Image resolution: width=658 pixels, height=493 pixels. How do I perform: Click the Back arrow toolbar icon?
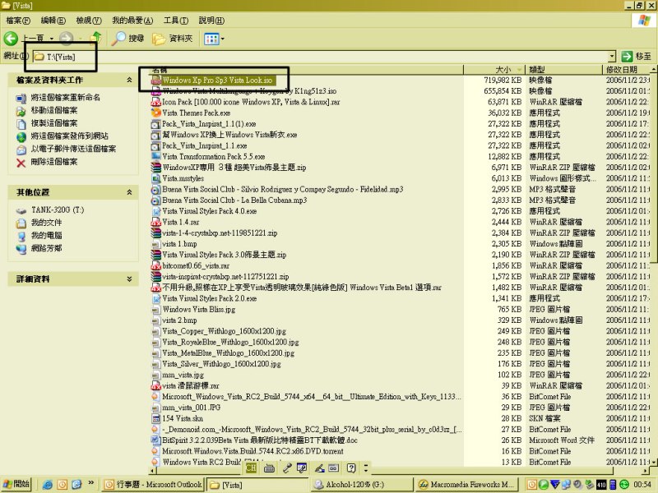pyautogui.click(x=11, y=39)
